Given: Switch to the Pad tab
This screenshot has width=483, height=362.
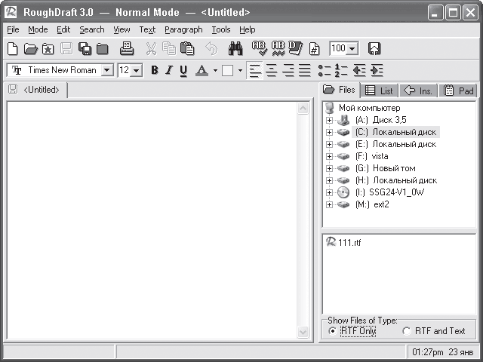Looking at the screenshot, I should [458, 90].
